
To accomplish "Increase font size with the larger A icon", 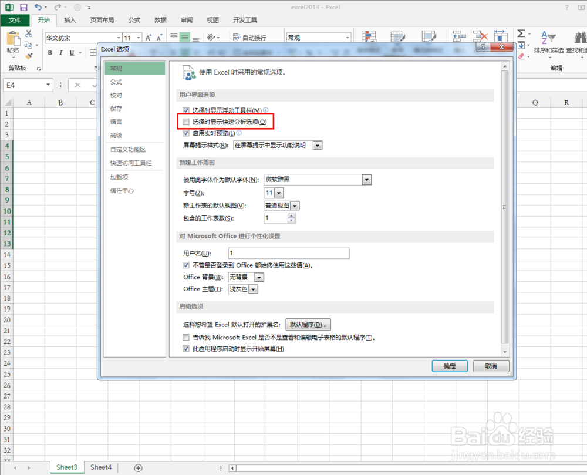I will pos(149,38).
